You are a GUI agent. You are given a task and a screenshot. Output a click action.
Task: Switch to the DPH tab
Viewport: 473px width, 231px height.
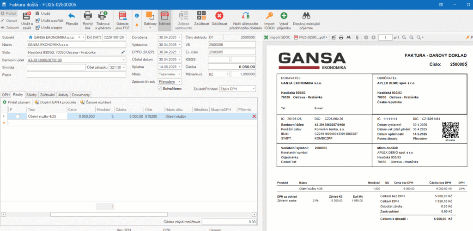coord(6,94)
